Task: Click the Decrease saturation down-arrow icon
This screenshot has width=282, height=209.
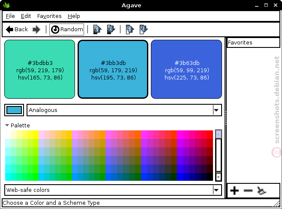Action: click(144, 29)
